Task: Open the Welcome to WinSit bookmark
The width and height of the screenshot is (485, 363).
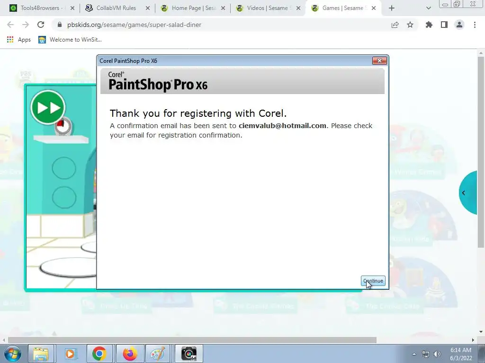Action: (70, 40)
